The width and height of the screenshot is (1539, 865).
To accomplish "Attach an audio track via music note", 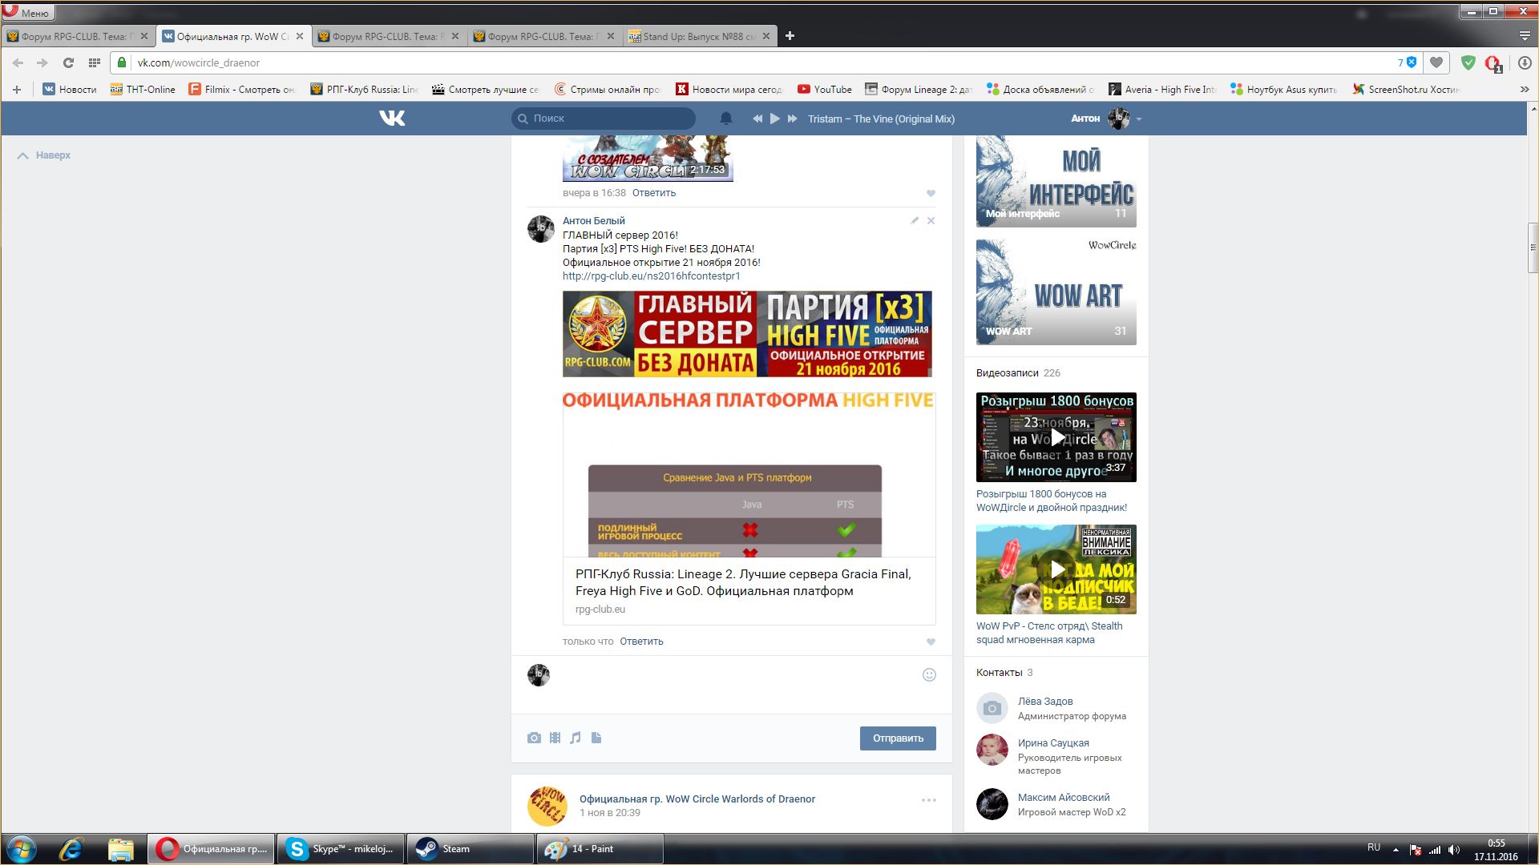I will [576, 738].
